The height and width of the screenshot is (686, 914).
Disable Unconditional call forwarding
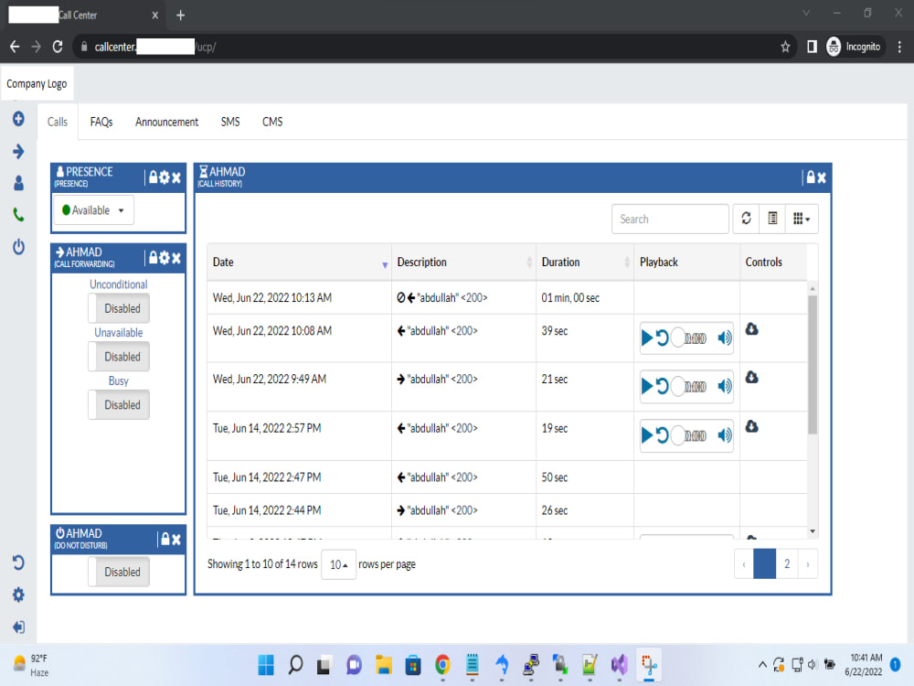119,308
